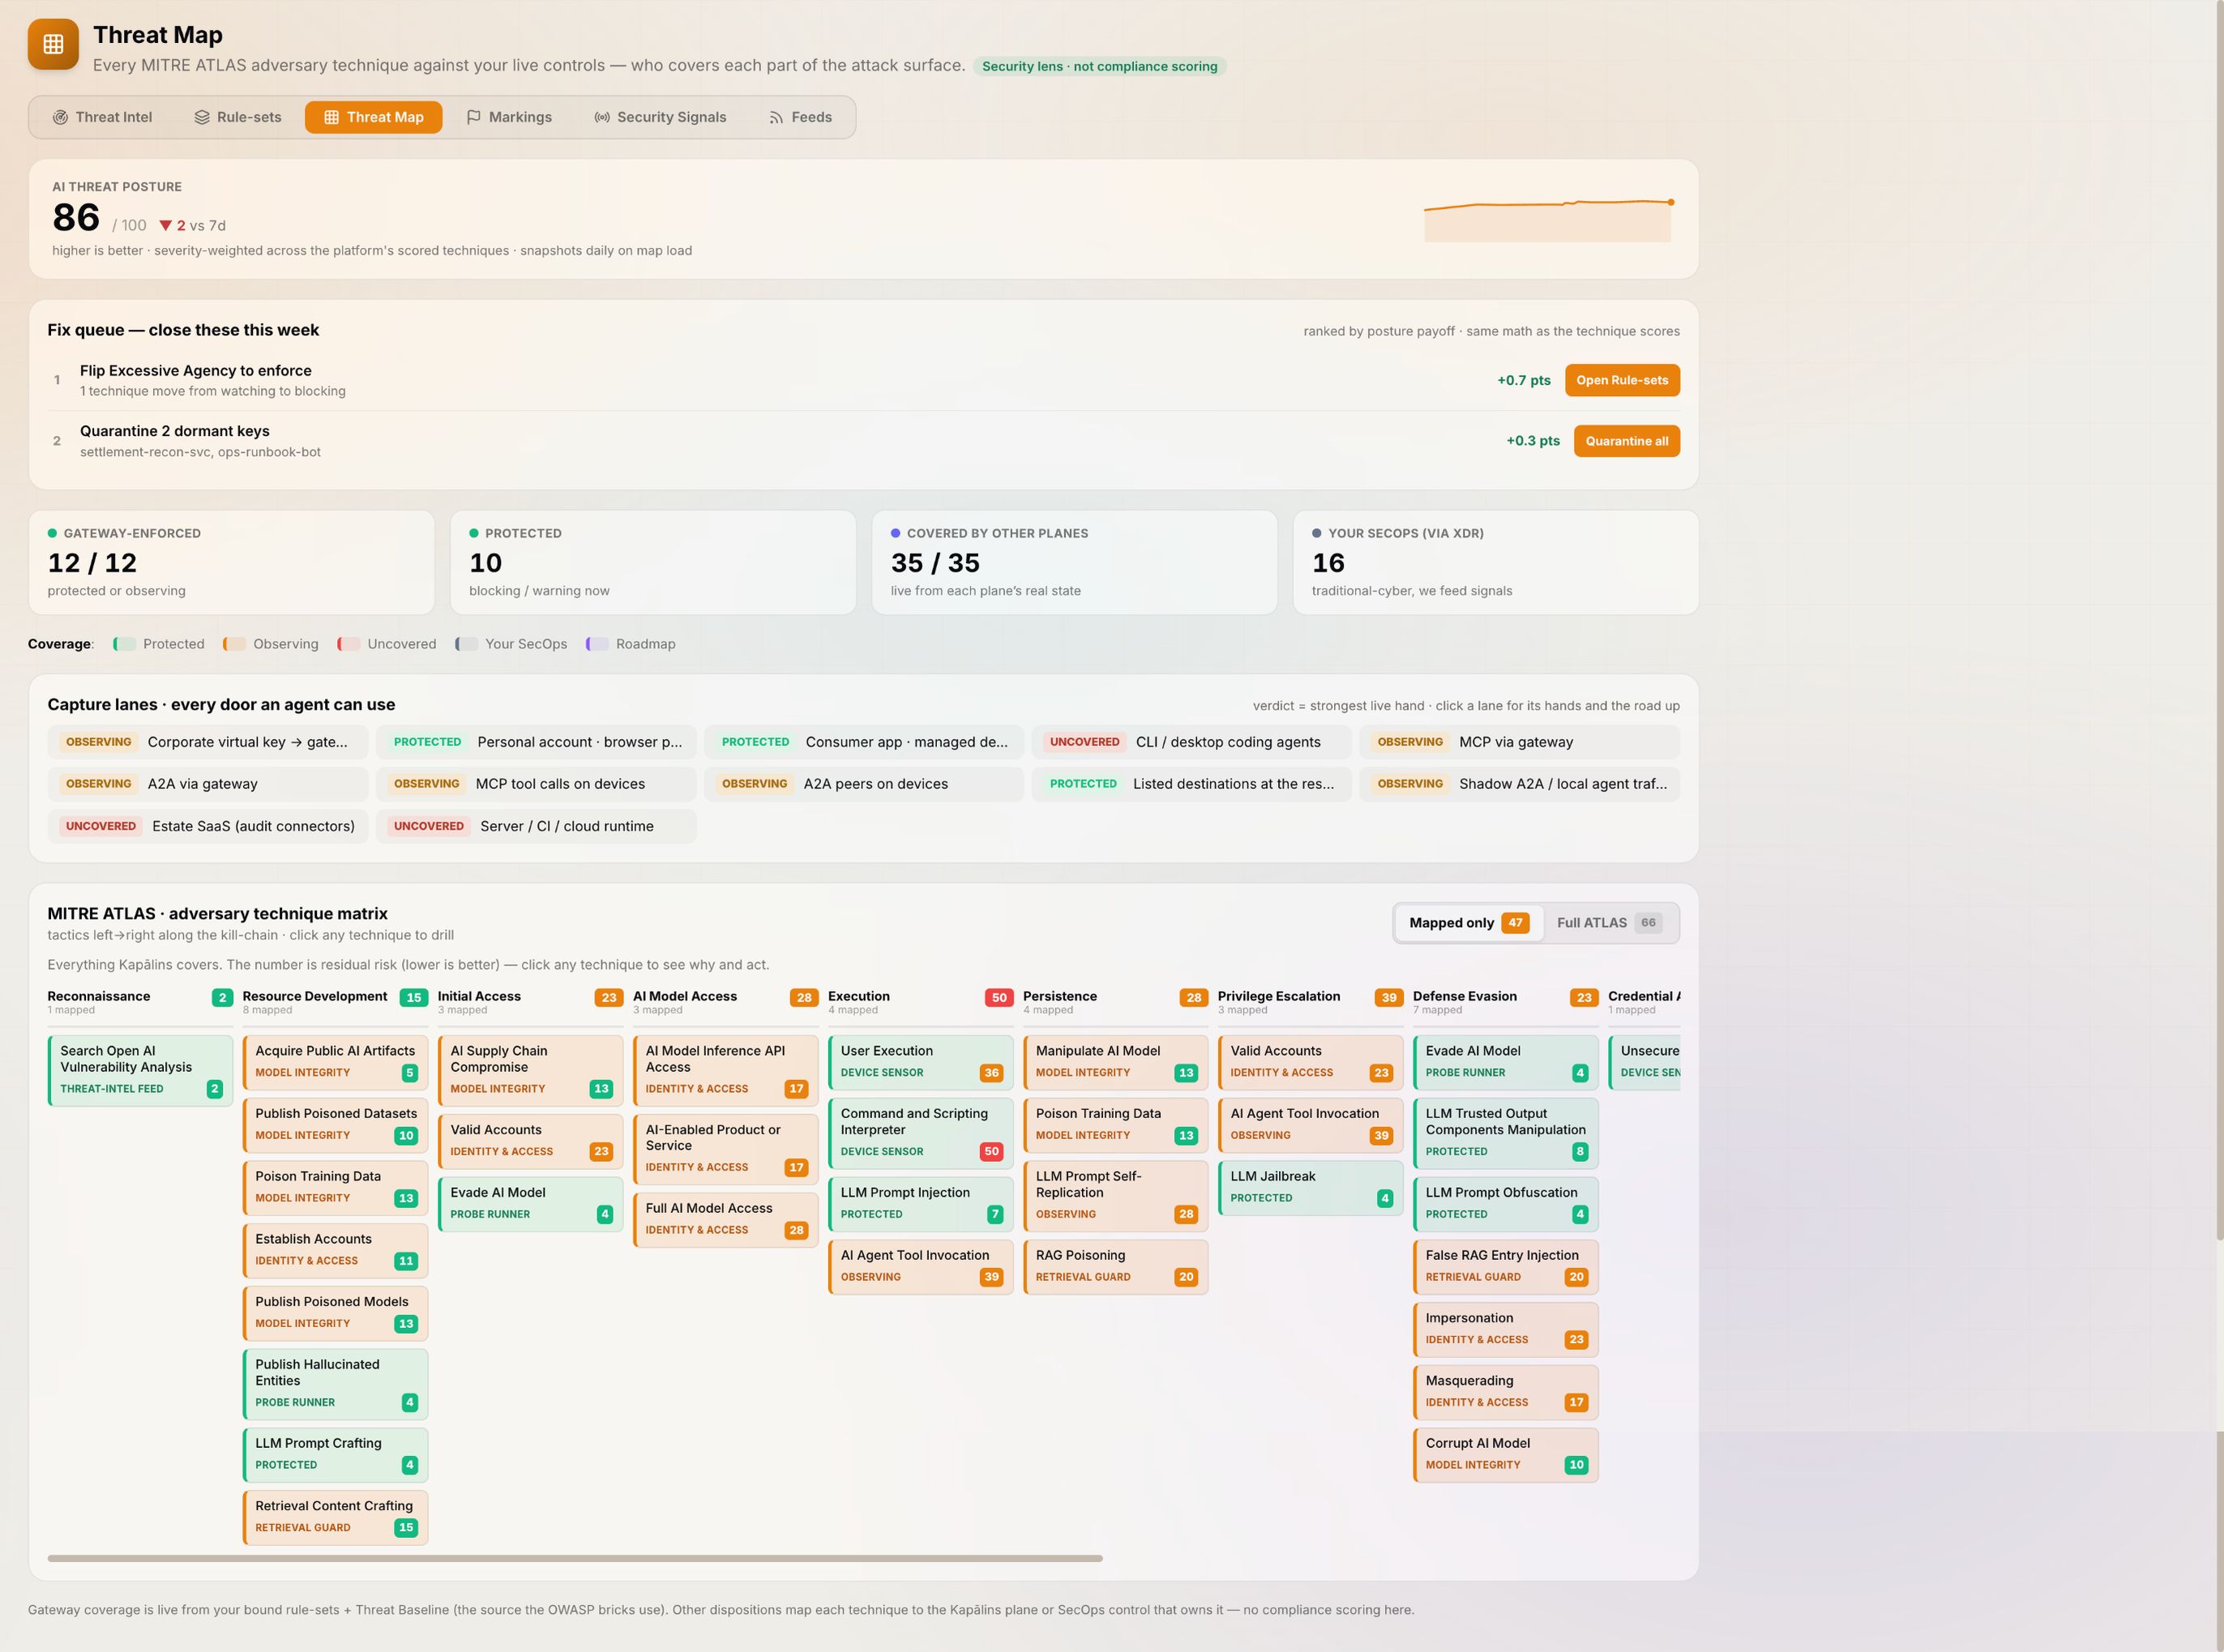Select the Mapped only matrix view
The height and width of the screenshot is (1652, 2224).
pyautogui.click(x=1468, y=923)
